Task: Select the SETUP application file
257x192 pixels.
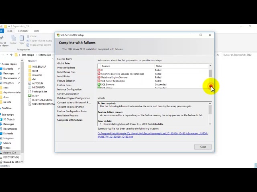Action: 34,96
